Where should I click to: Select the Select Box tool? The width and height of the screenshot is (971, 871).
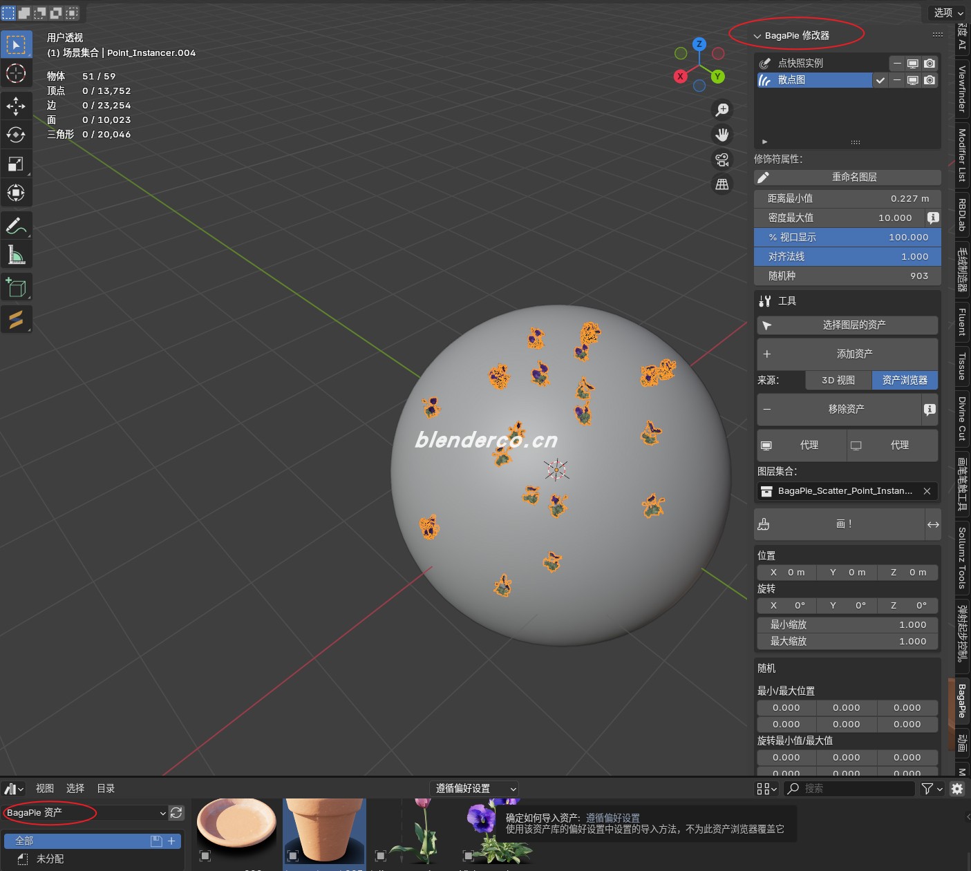click(x=16, y=45)
